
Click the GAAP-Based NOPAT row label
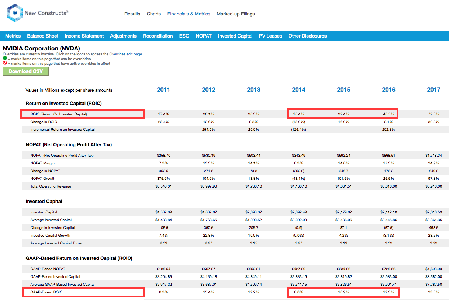[x=48, y=269]
